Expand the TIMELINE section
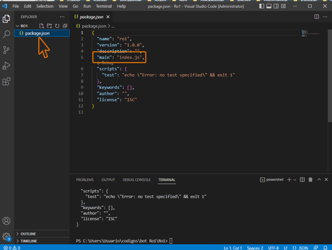332x250 pixels. [x=28, y=241]
